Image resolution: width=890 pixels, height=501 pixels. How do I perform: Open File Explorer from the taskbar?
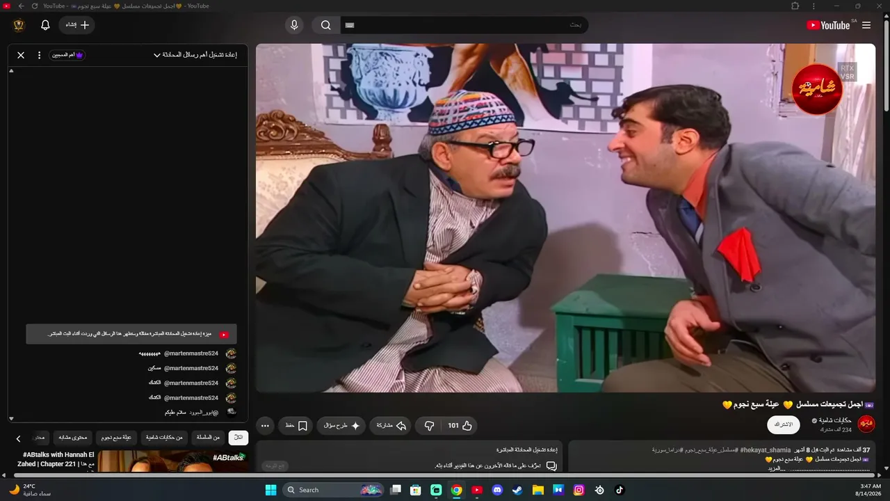pos(538,490)
